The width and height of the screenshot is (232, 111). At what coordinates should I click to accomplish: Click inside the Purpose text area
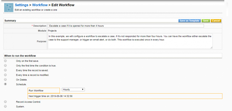point(130,41)
